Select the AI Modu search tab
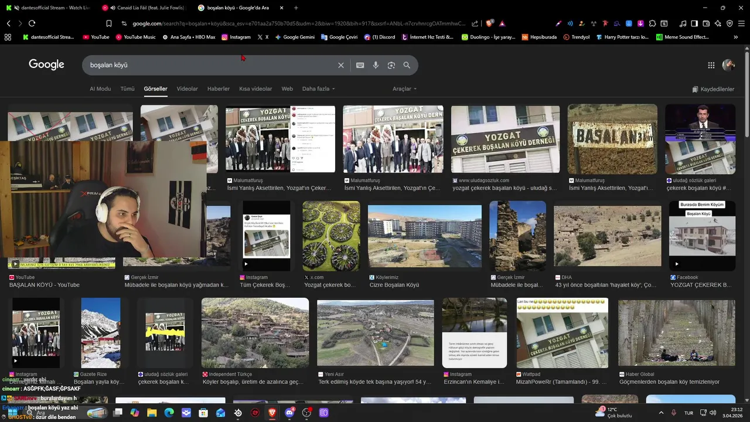 click(x=100, y=89)
